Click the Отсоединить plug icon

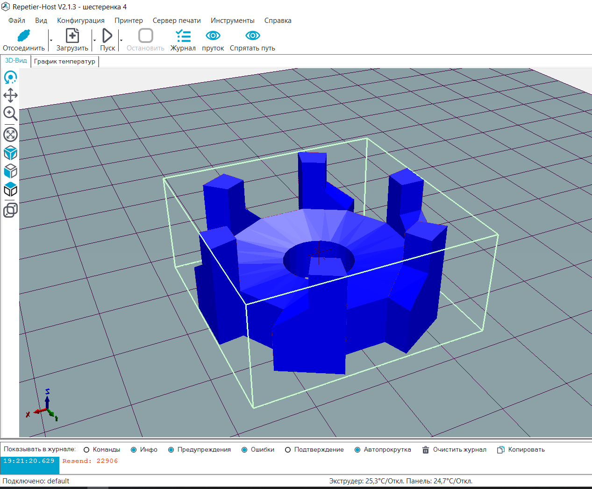(x=24, y=36)
